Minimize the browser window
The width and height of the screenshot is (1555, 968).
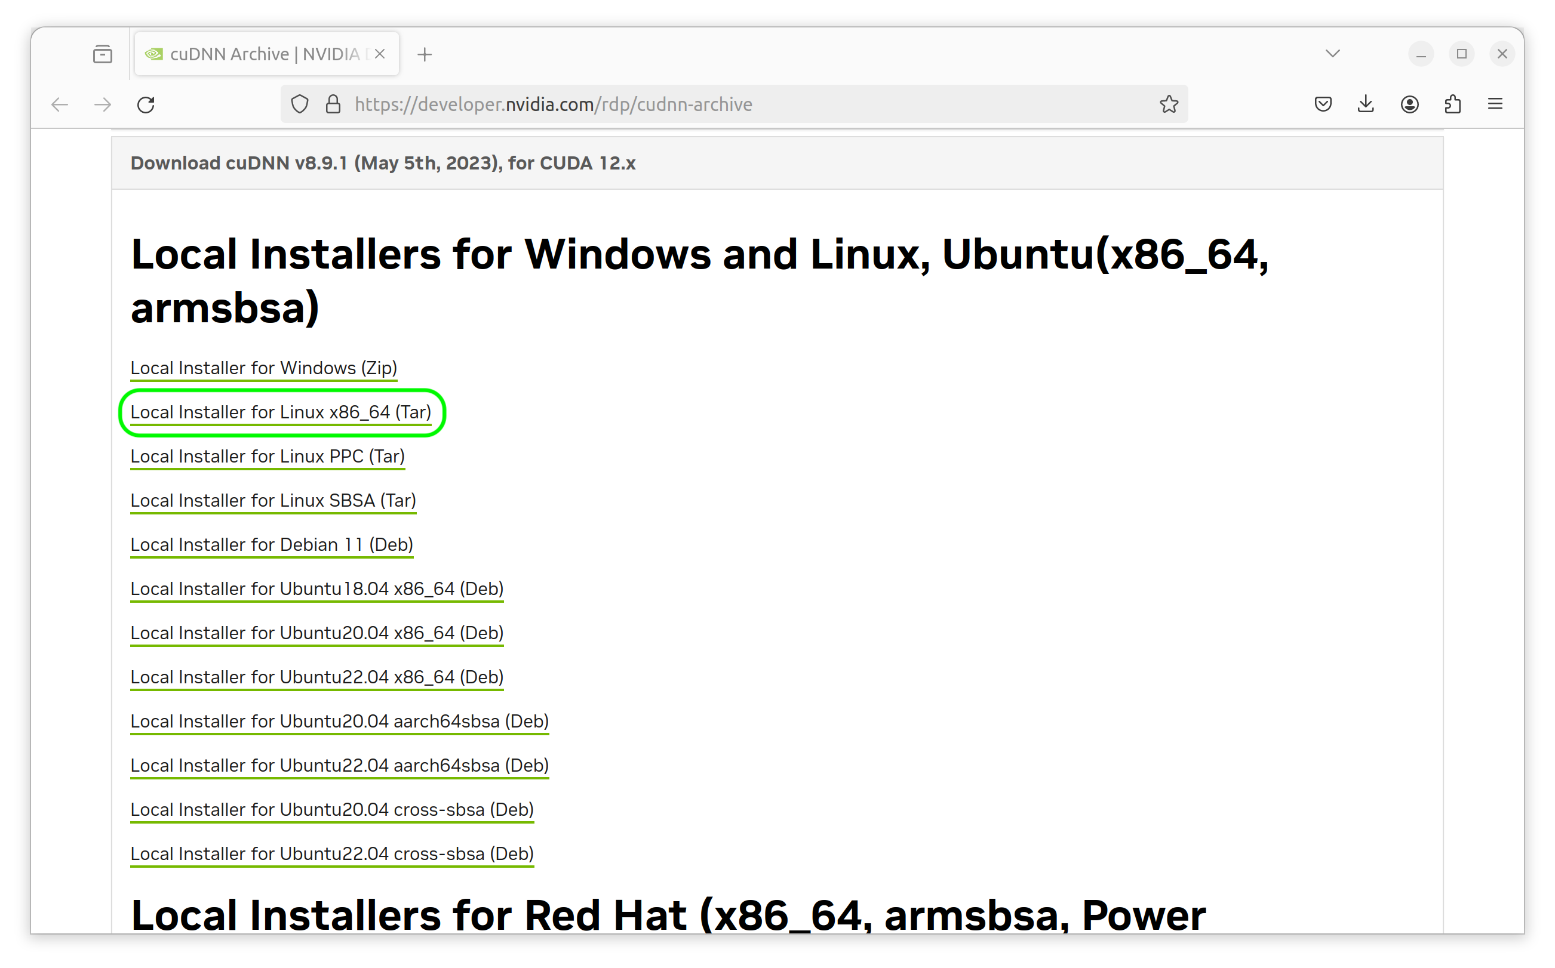(x=1421, y=54)
